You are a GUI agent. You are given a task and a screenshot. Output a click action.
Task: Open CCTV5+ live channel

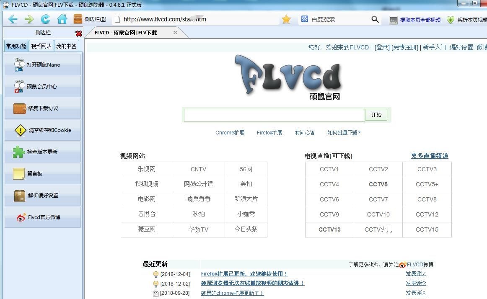[x=427, y=184]
